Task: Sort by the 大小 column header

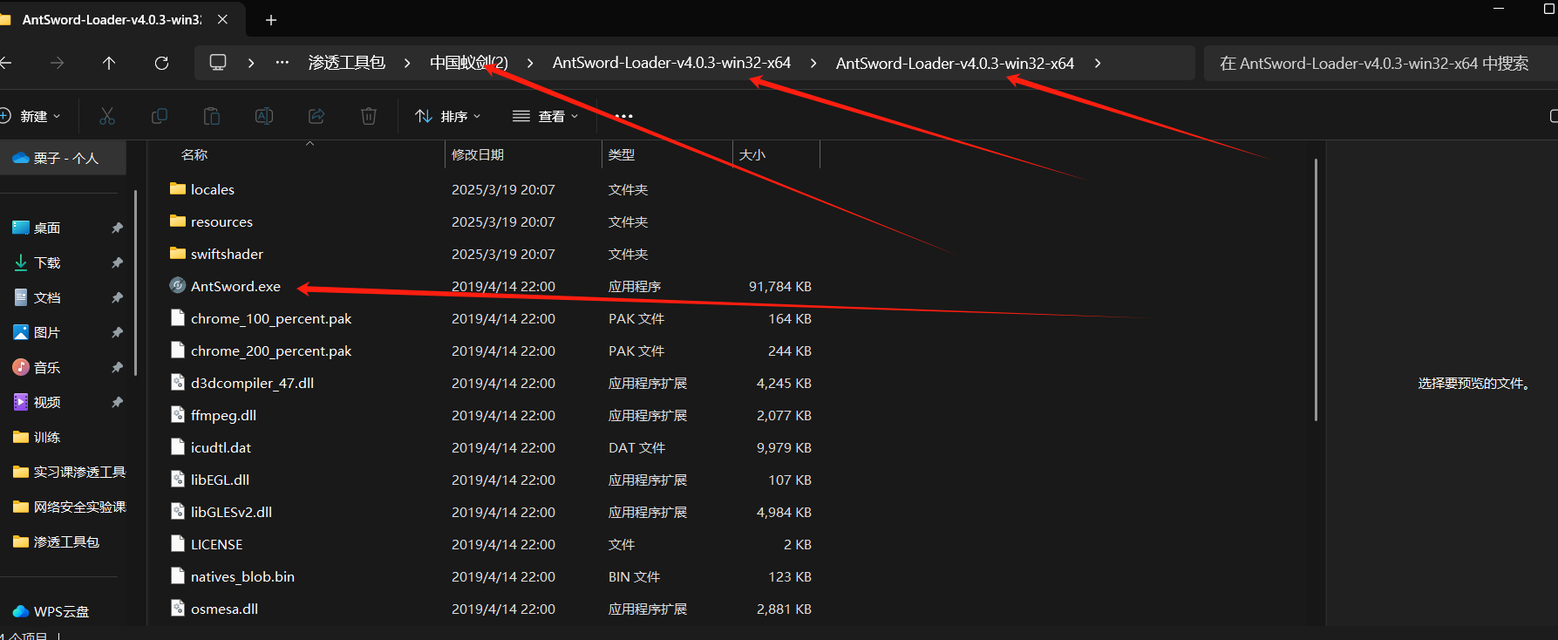Action: point(752,154)
